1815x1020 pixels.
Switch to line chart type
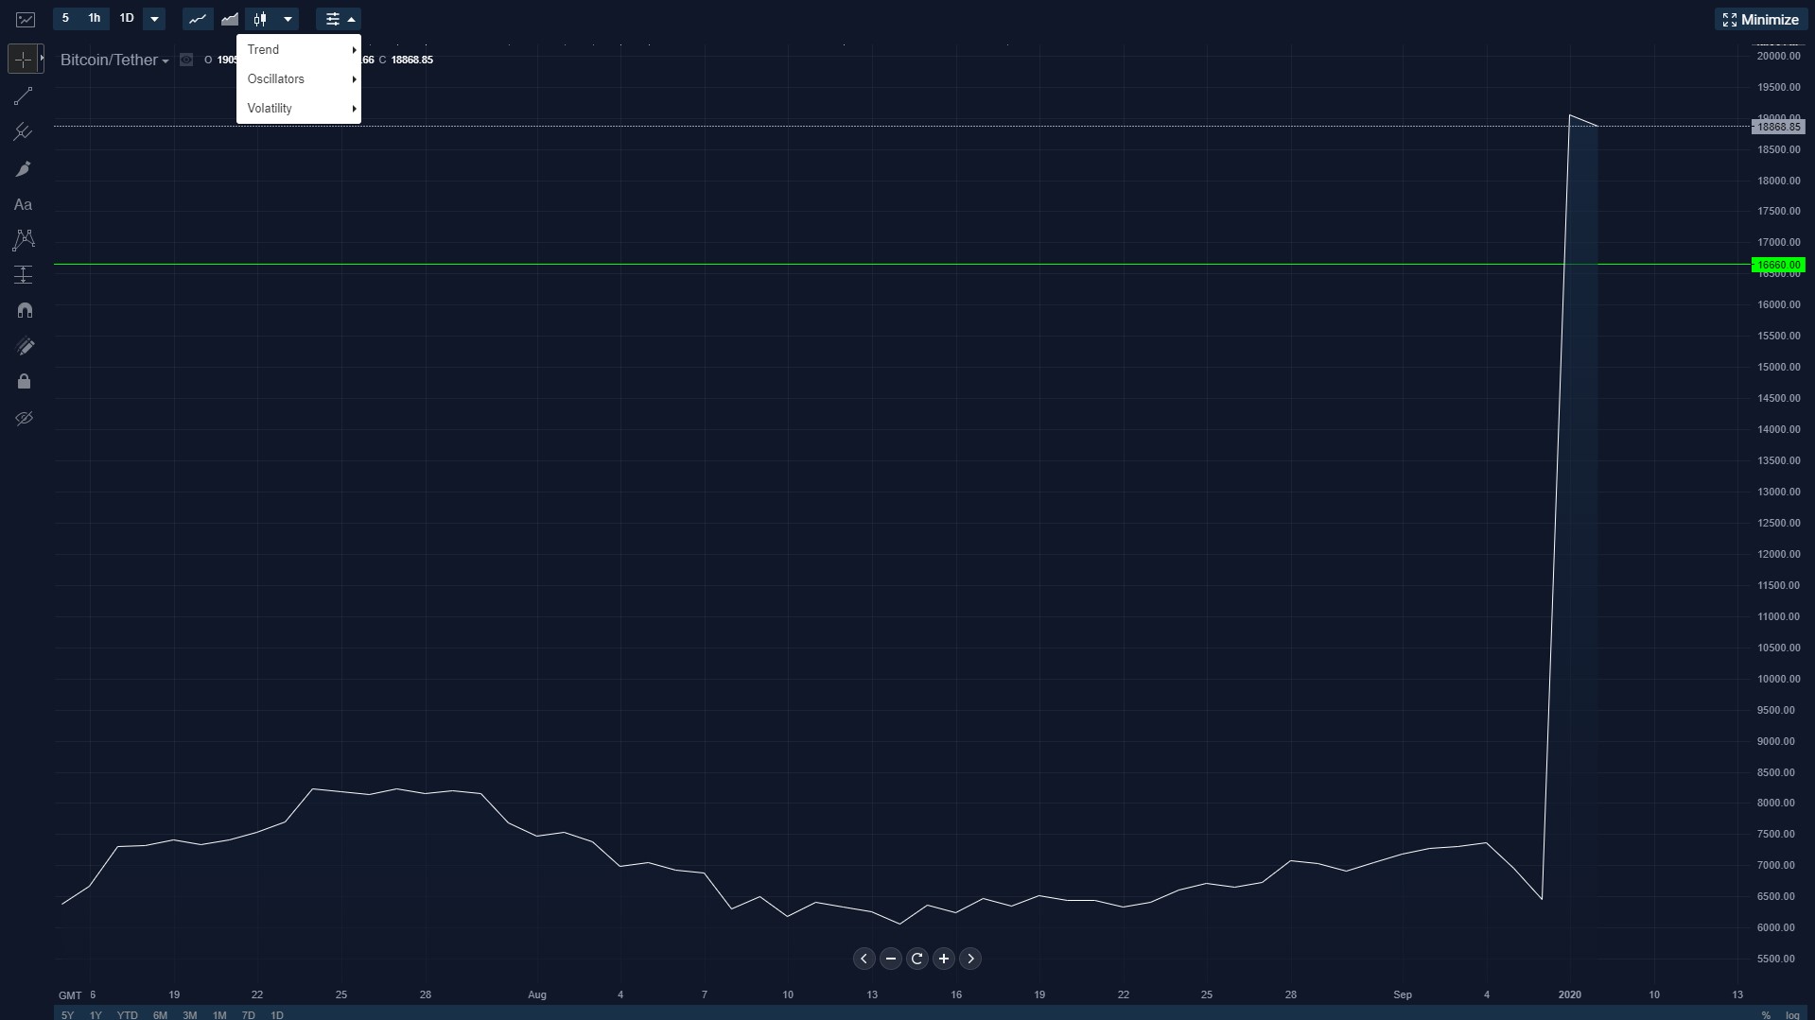click(198, 19)
